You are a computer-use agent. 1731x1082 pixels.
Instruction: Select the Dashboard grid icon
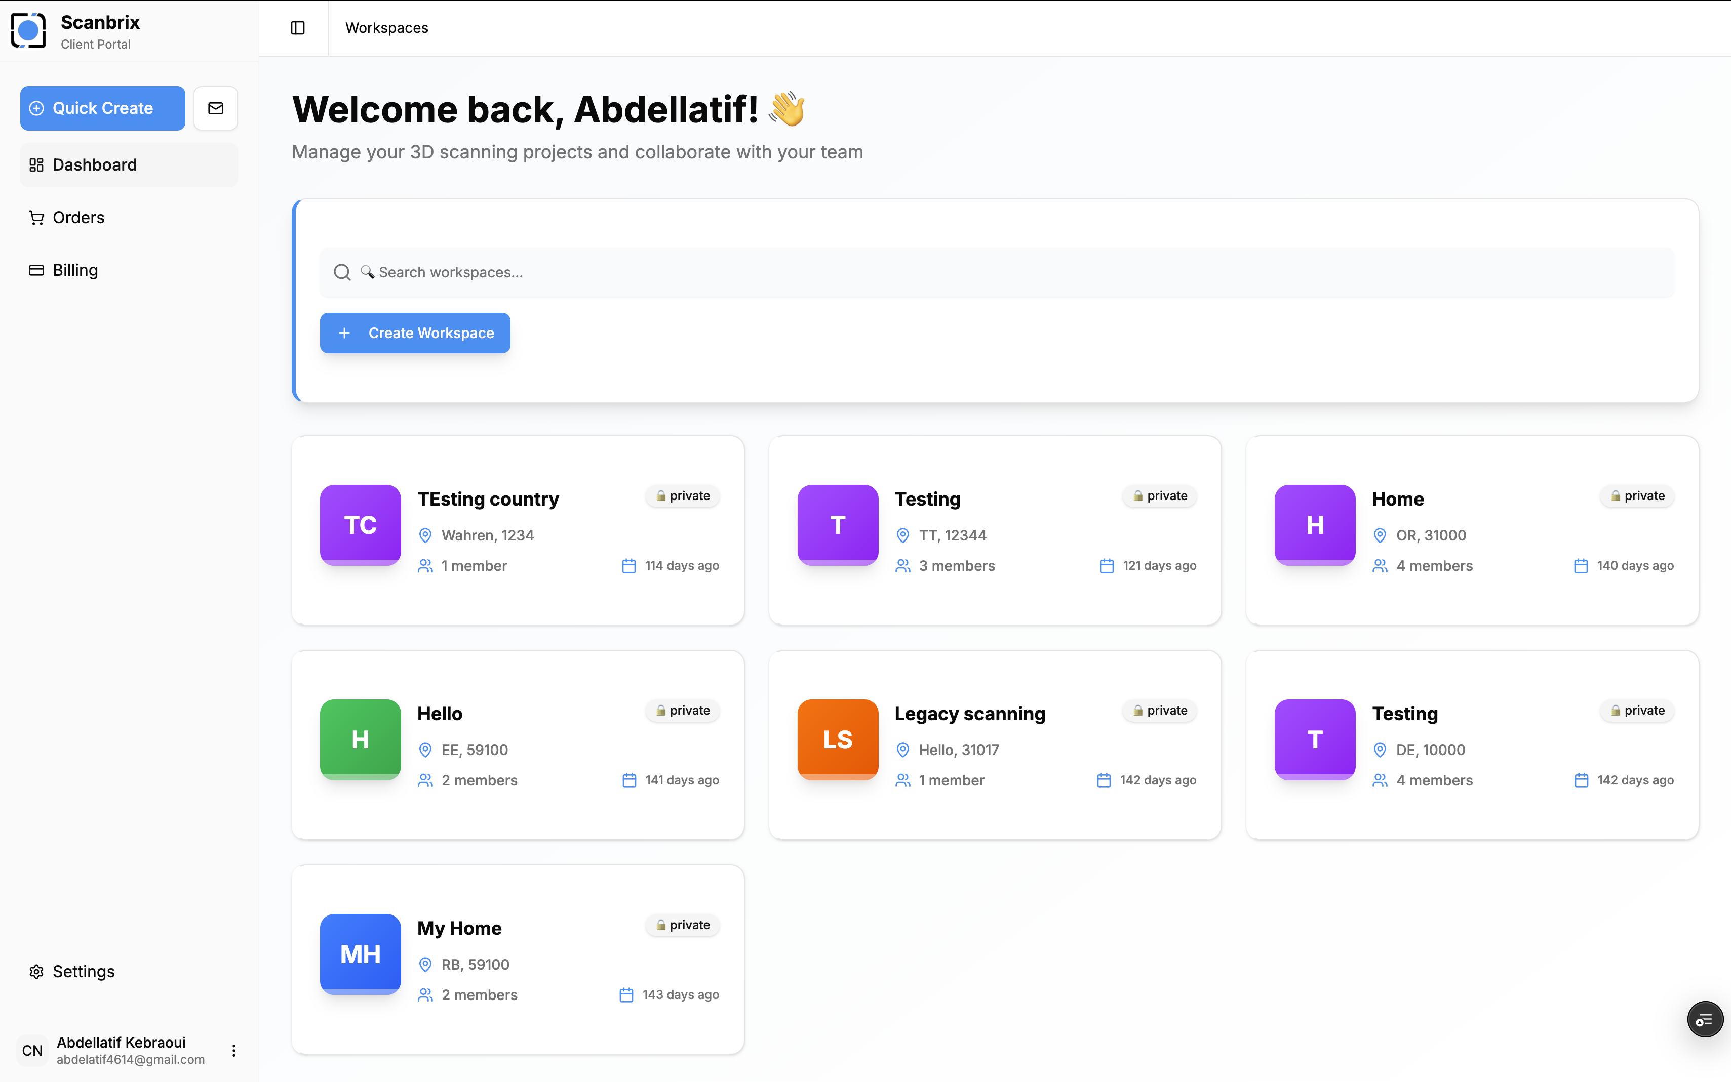(x=36, y=164)
